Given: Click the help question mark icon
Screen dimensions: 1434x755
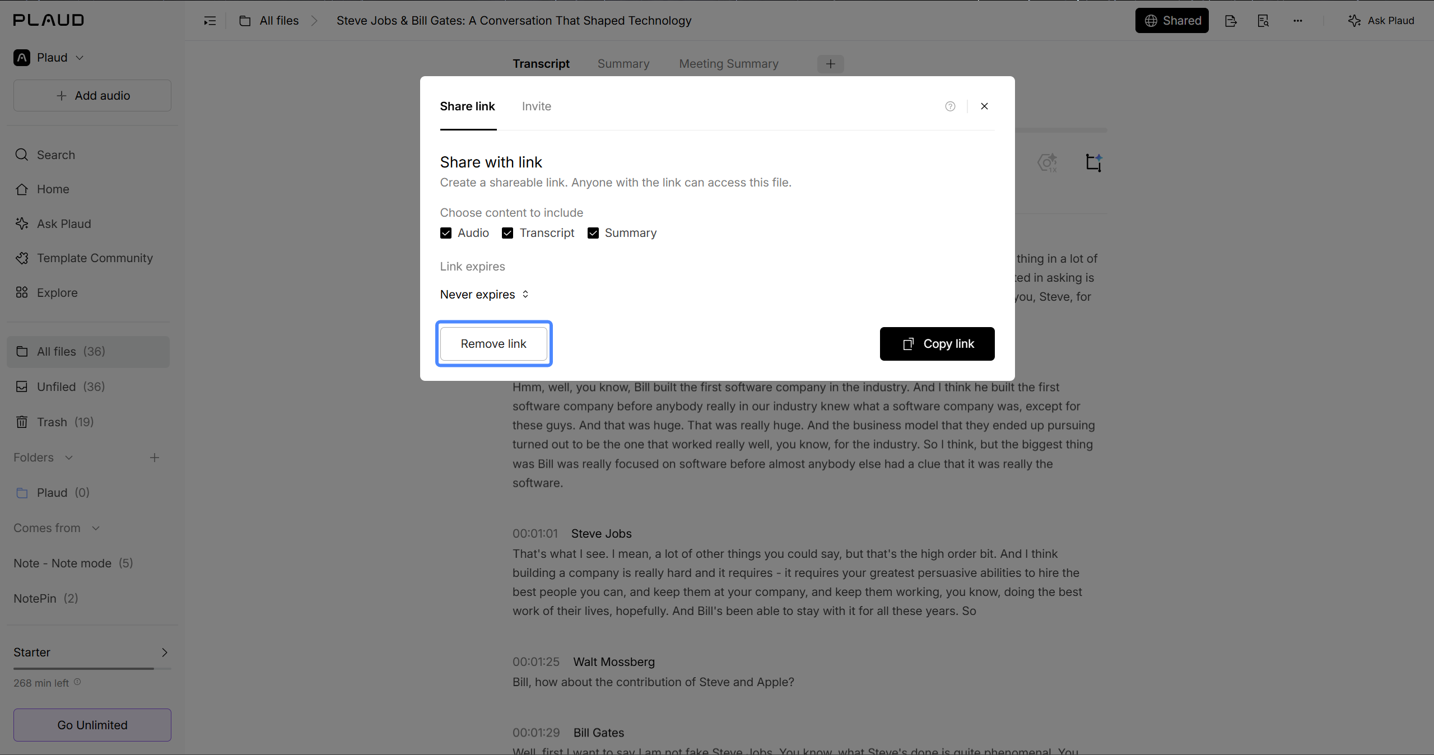Looking at the screenshot, I should click(950, 106).
